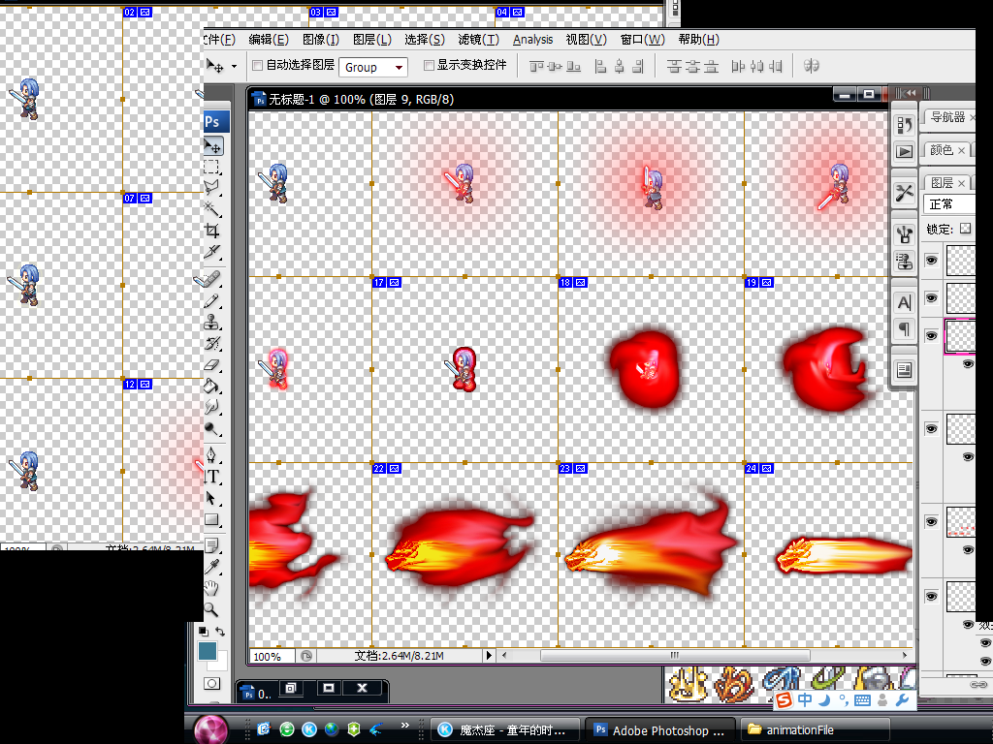Select the Eyedropper tool

(x=211, y=567)
